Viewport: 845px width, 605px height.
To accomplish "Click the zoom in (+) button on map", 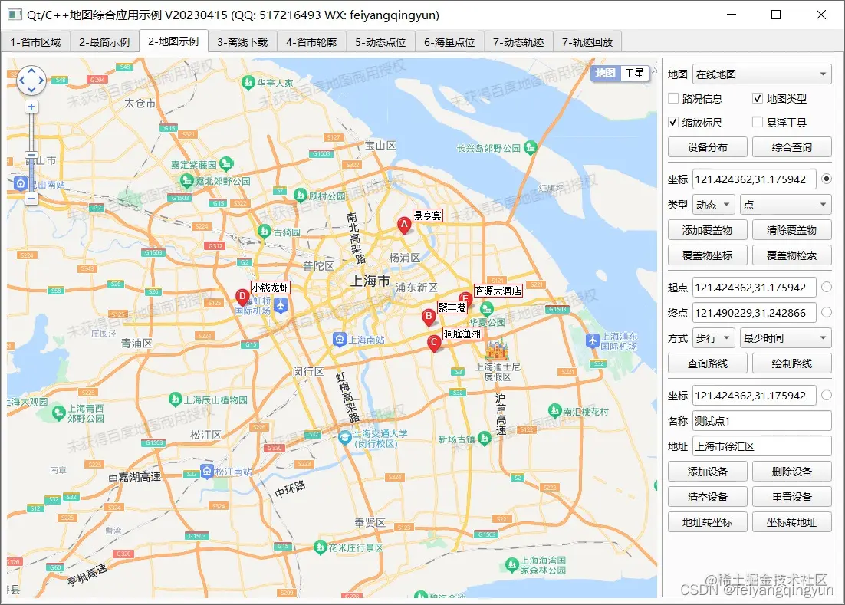I will (31, 106).
